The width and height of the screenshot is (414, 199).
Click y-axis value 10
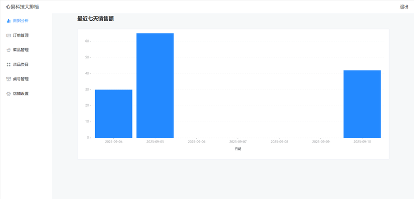click(x=86, y=122)
